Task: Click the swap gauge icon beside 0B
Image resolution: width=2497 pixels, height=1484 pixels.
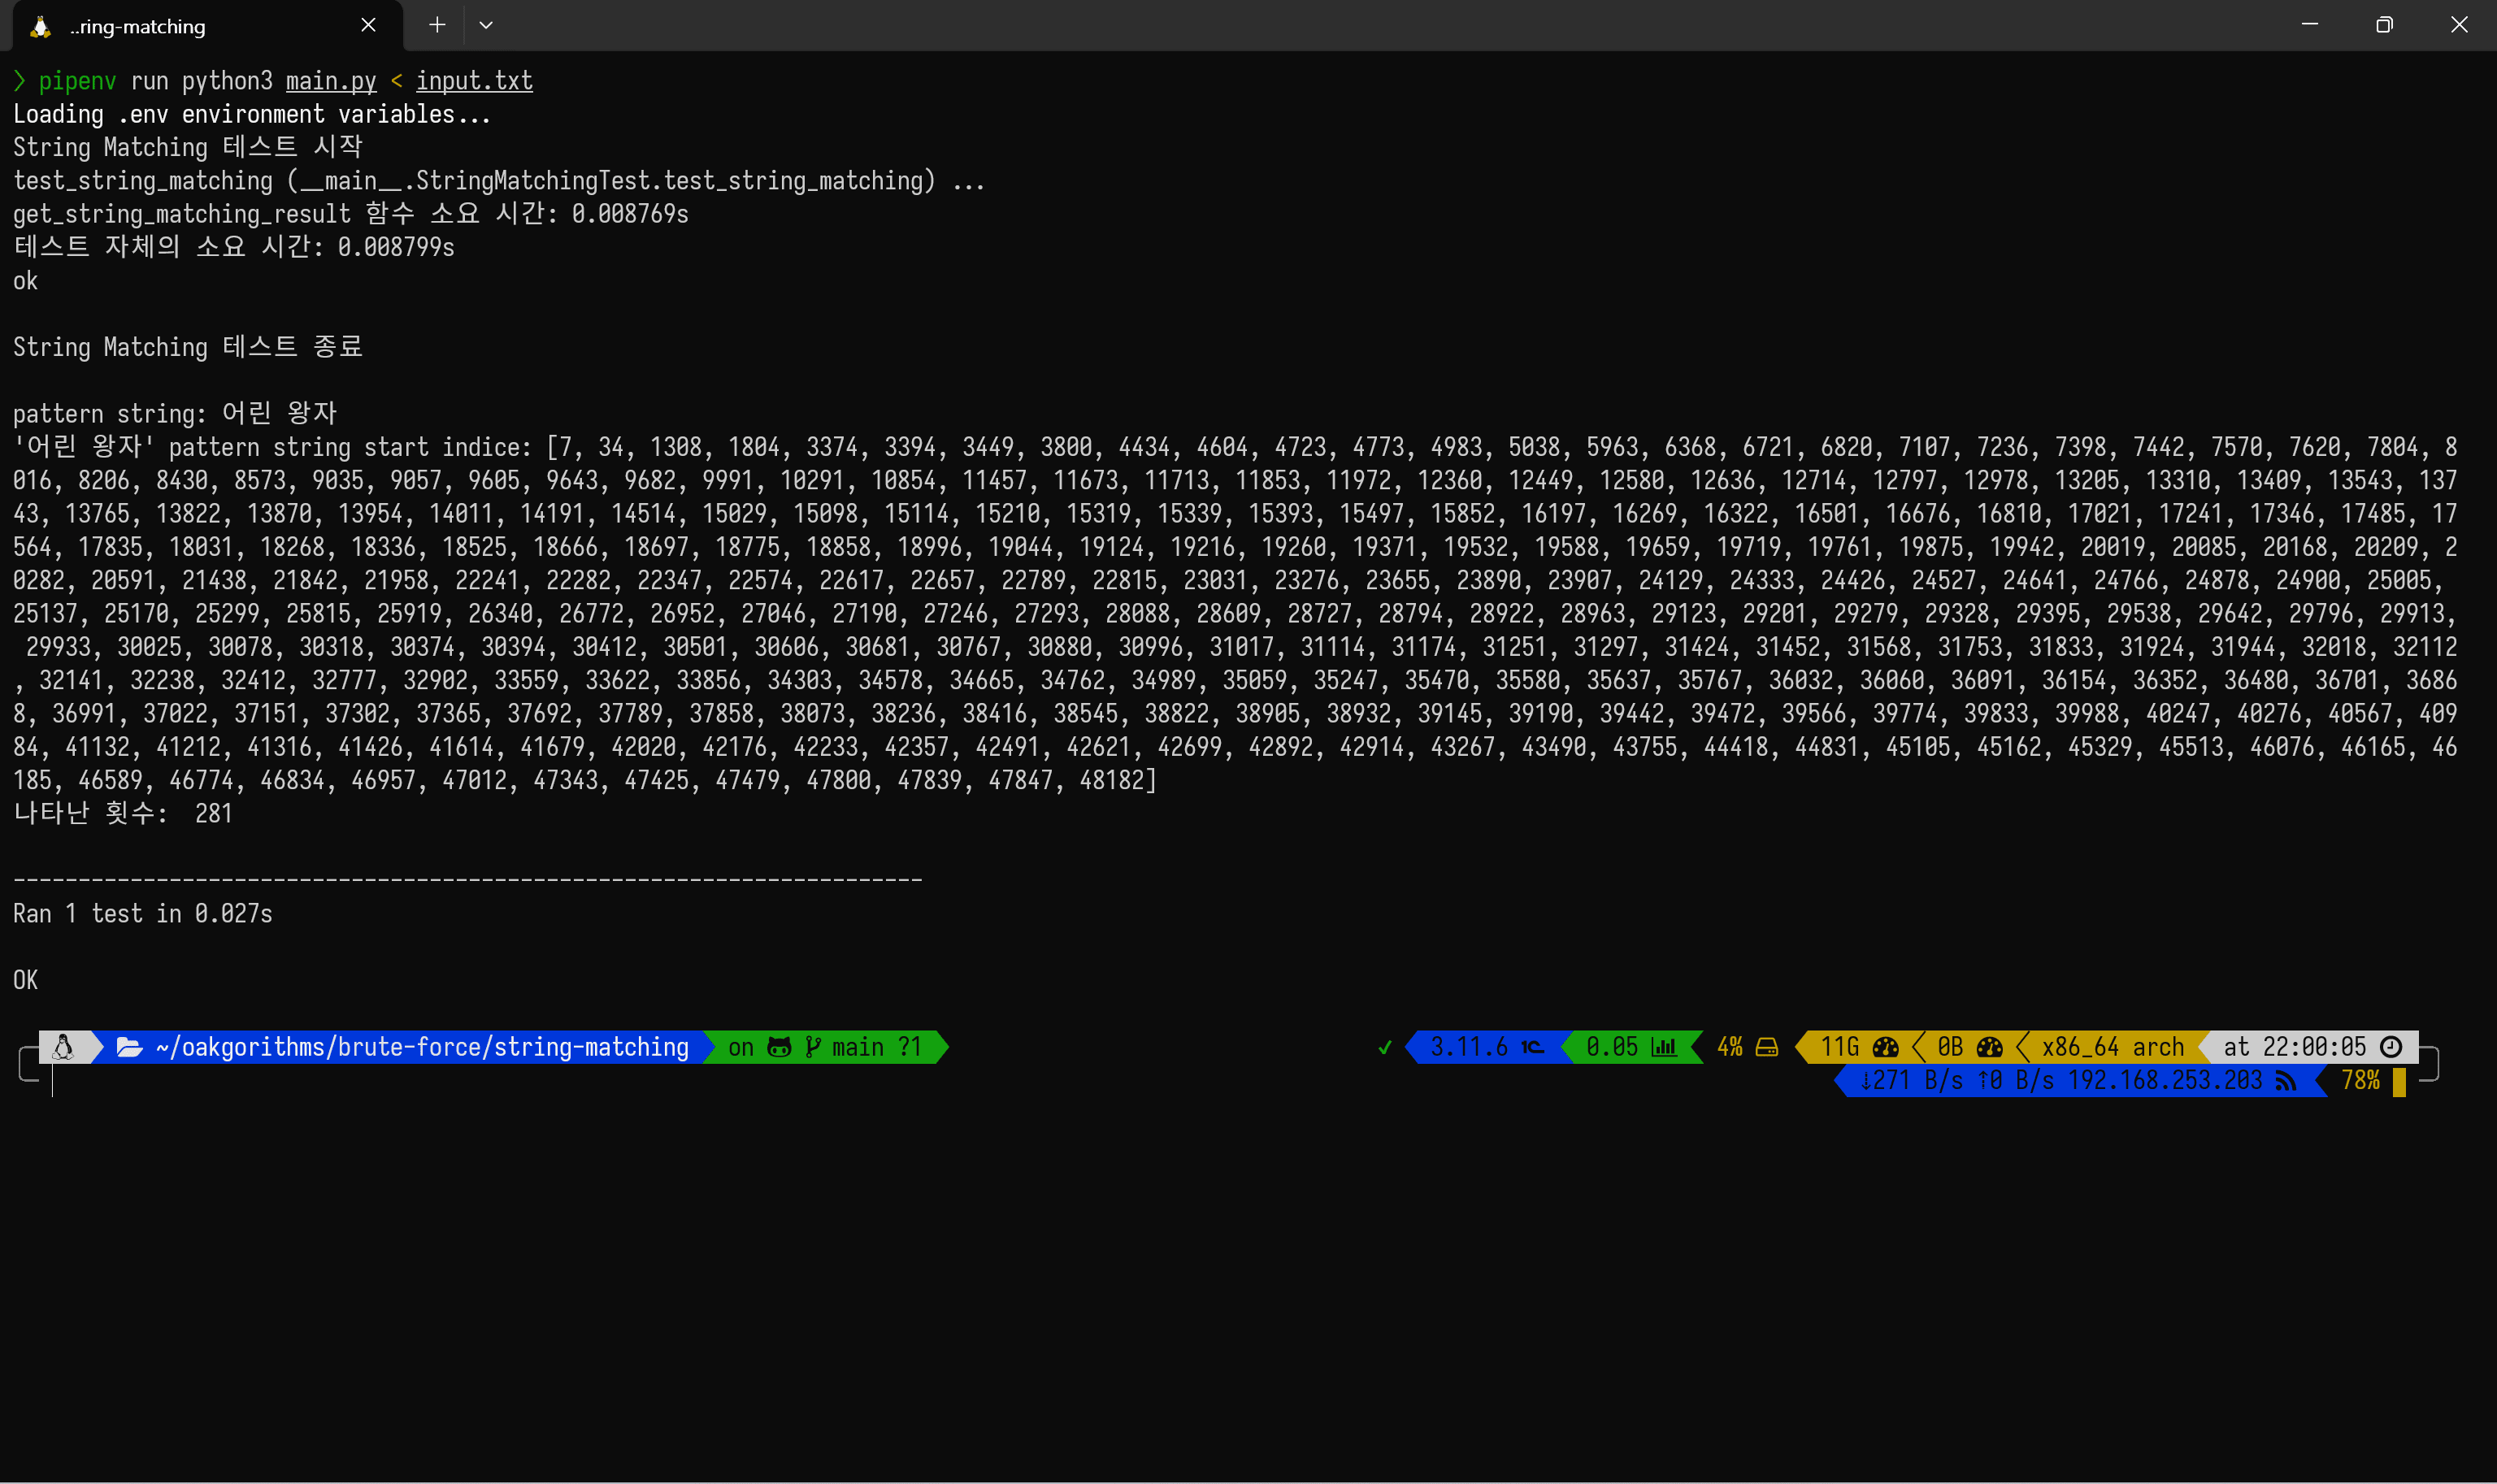Action: pos(1989,1047)
